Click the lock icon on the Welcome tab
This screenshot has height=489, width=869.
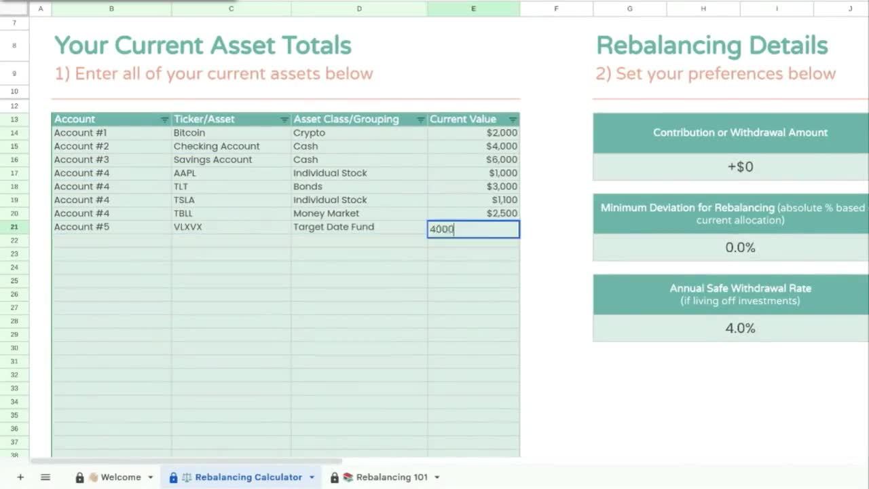coord(80,477)
